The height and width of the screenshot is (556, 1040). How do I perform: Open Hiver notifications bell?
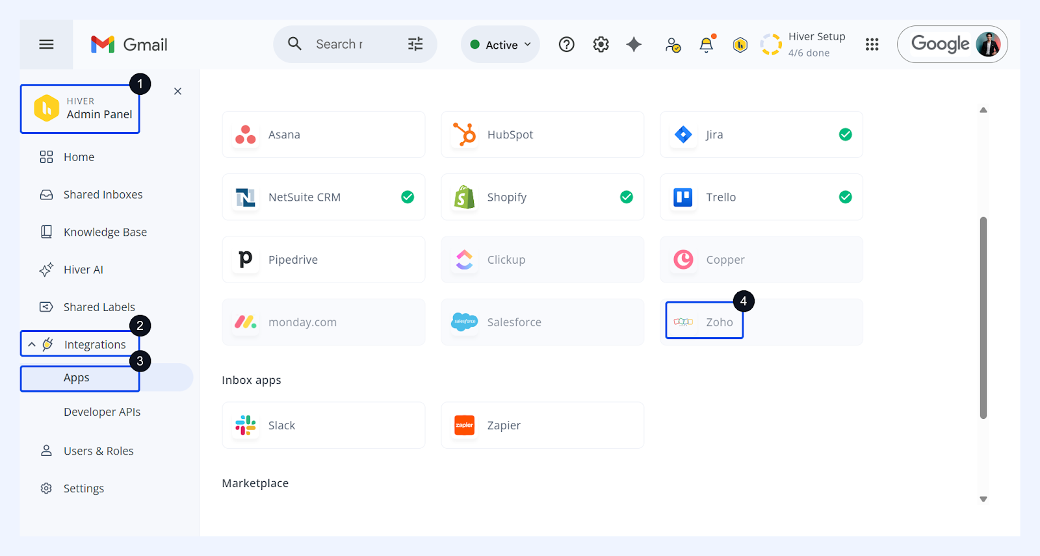tap(707, 44)
